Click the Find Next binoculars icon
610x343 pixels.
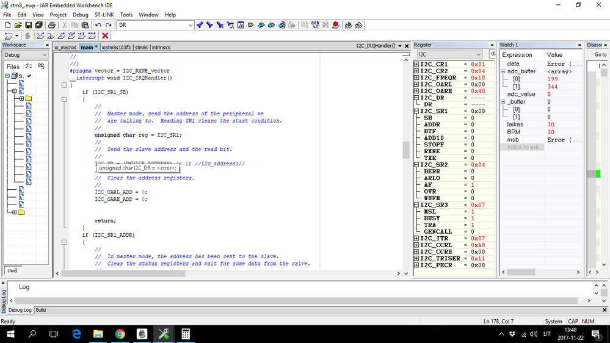click(209, 25)
